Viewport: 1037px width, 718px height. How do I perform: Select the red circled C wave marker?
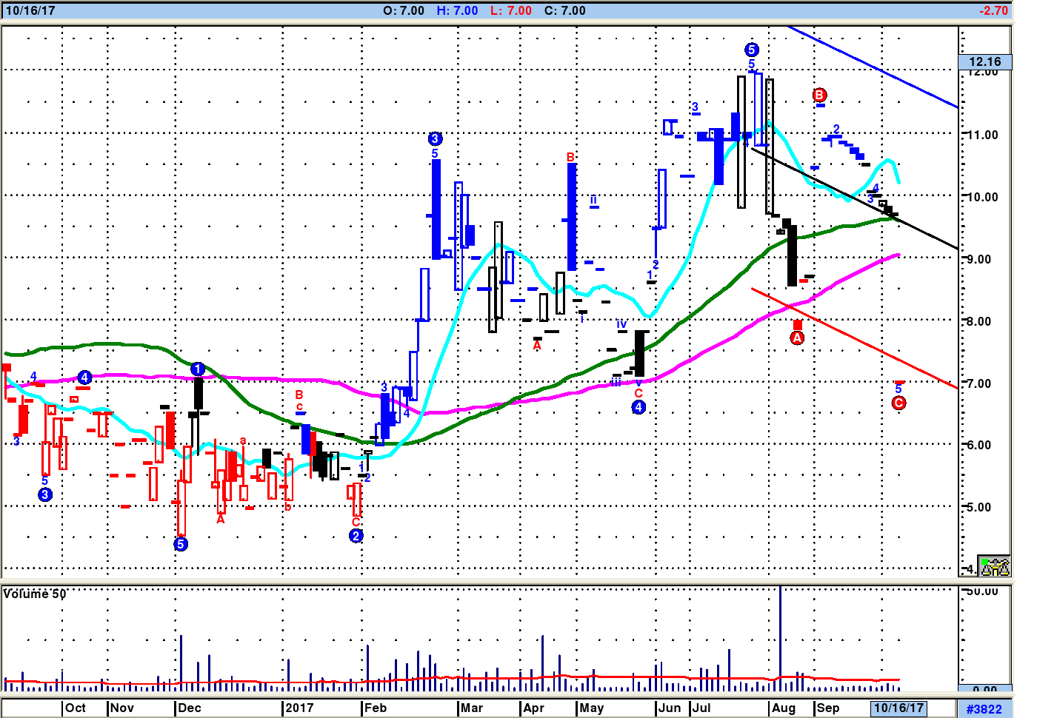click(x=898, y=403)
